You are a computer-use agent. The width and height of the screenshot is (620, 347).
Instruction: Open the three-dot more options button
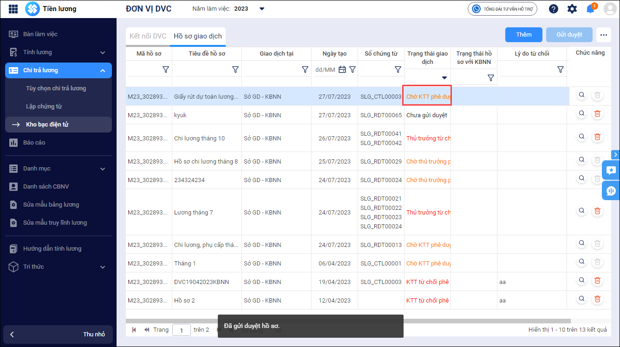tap(604, 35)
